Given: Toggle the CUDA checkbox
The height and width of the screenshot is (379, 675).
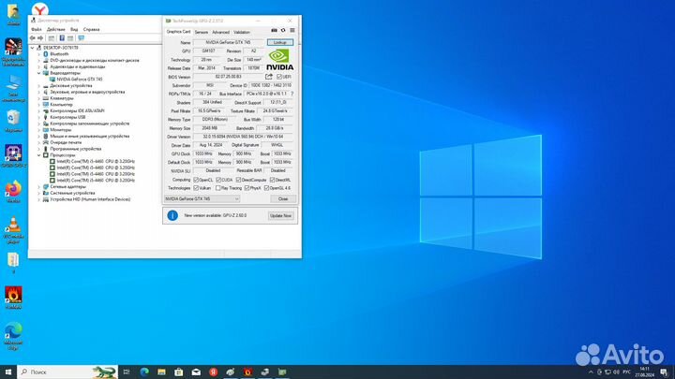Looking at the screenshot, I should click(x=218, y=180).
